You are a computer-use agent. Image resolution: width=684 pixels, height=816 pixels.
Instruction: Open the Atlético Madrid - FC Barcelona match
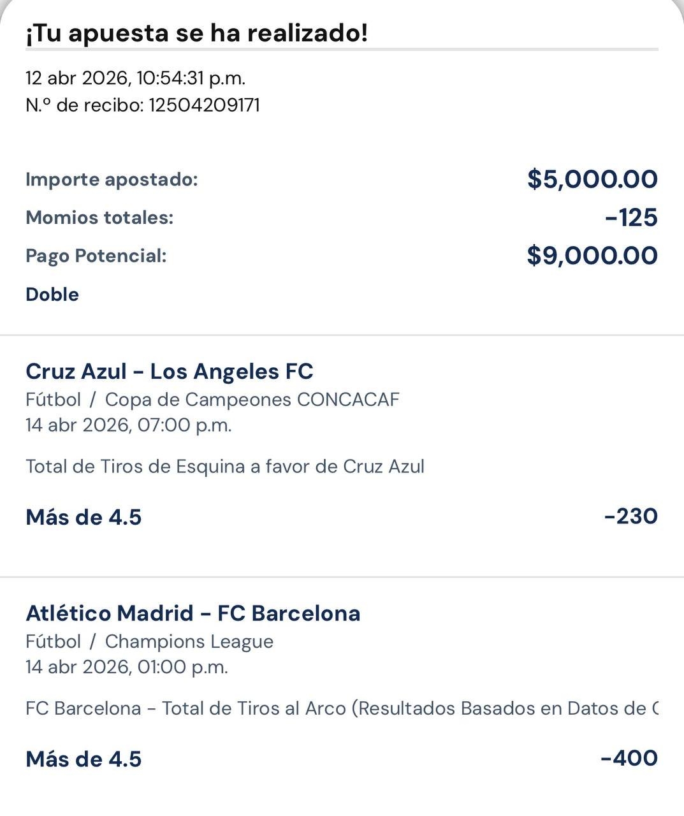[x=193, y=613]
